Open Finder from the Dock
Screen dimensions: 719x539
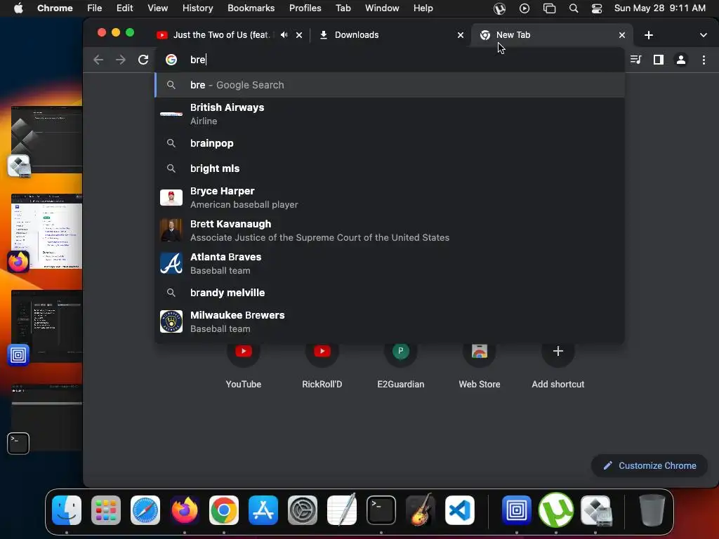click(67, 510)
